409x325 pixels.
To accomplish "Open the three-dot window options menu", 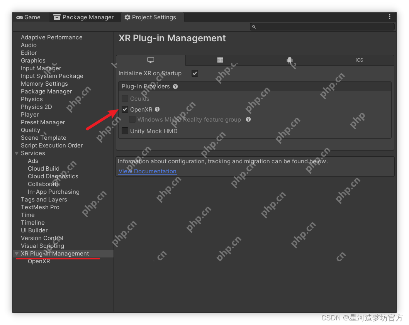I will coord(389,17).
